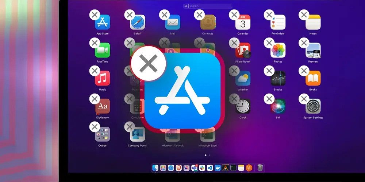This screenshot has height=182, width=365.
Task: Click the X badge on Books
Action: 304,71
